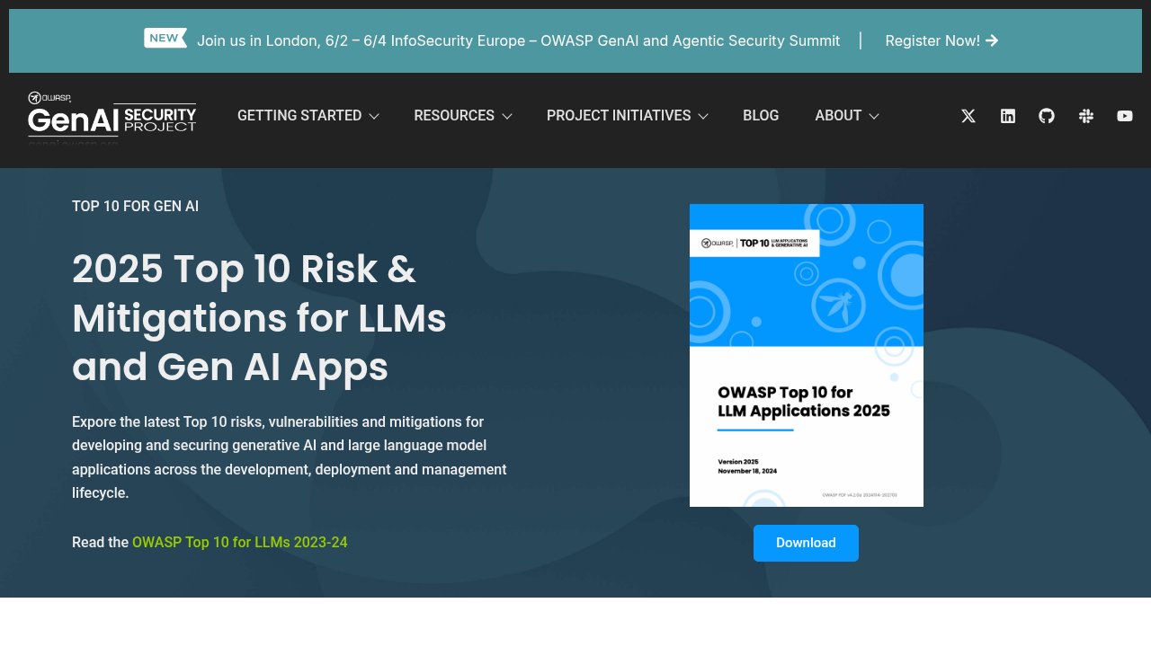This screenshot has height=647, width=1151.
Task: Open the PROJECT INITIATIVES menu
Action: [x=619, y=116]
